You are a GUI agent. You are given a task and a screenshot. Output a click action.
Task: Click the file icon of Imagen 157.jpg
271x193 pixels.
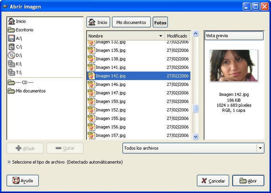(91, 135)
